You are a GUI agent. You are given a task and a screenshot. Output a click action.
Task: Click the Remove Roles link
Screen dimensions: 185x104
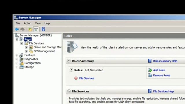[162, 75]
